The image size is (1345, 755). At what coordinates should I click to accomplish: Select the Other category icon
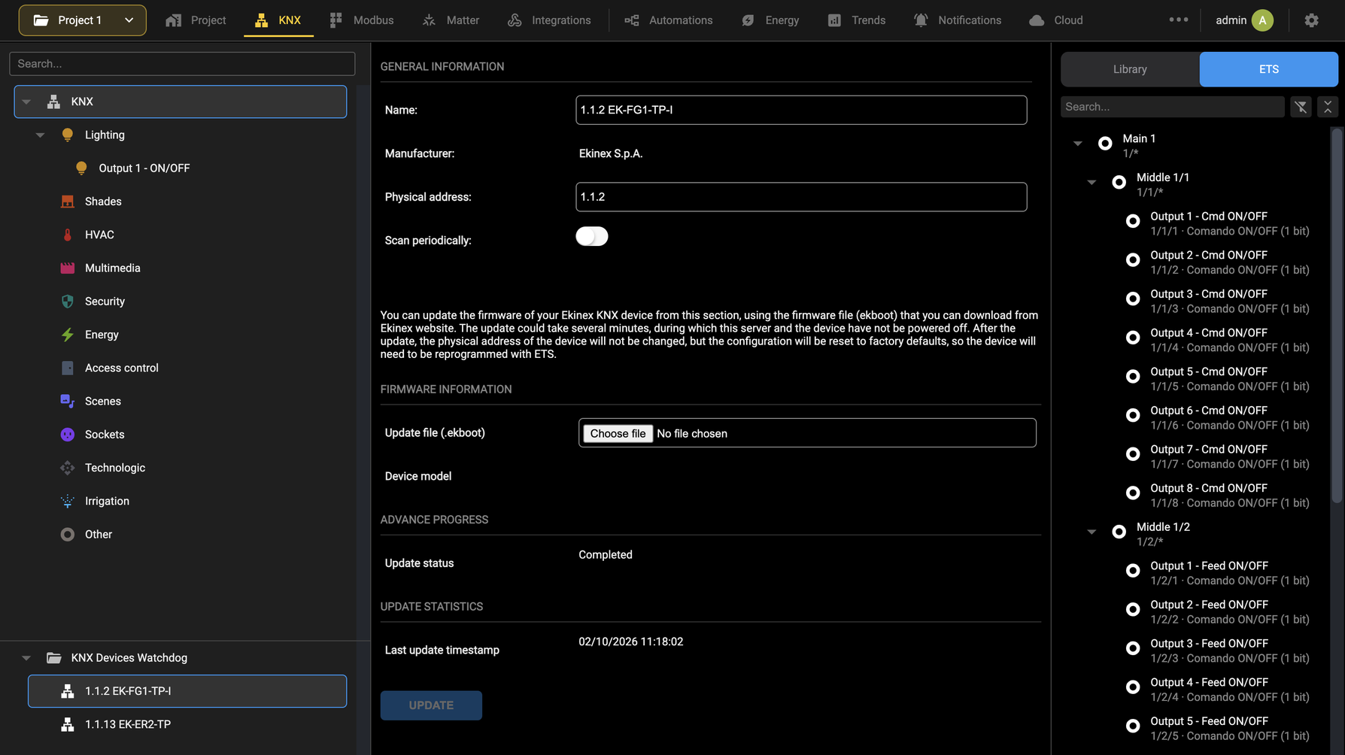pyautogui.click(x=68, y=535)
